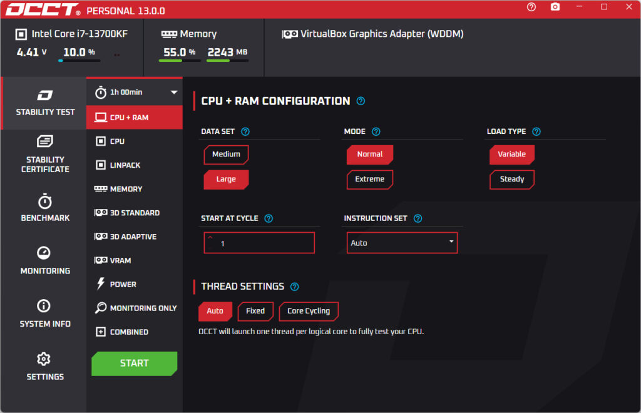Click the VirtualBox Graphics Adapter (WDDM) label
Screen dimensions: 641x413
[373, 34]
